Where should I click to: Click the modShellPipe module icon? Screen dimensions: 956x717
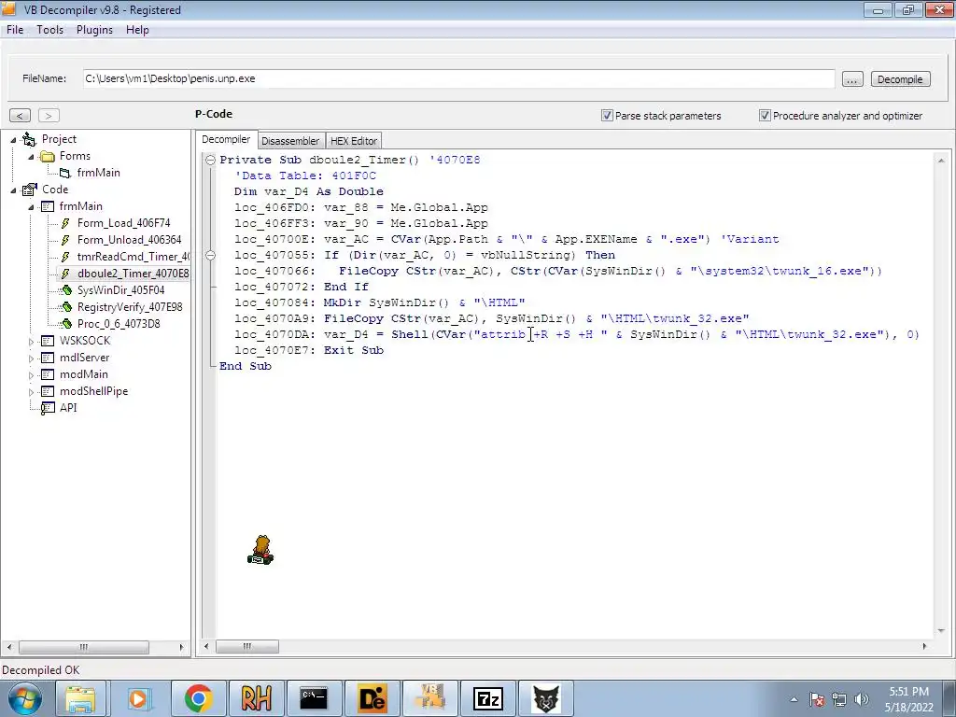pyautogui.click(x=47, y=391)
